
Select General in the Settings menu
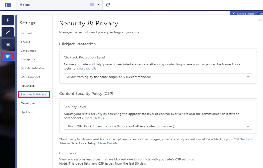pos(26,33)
